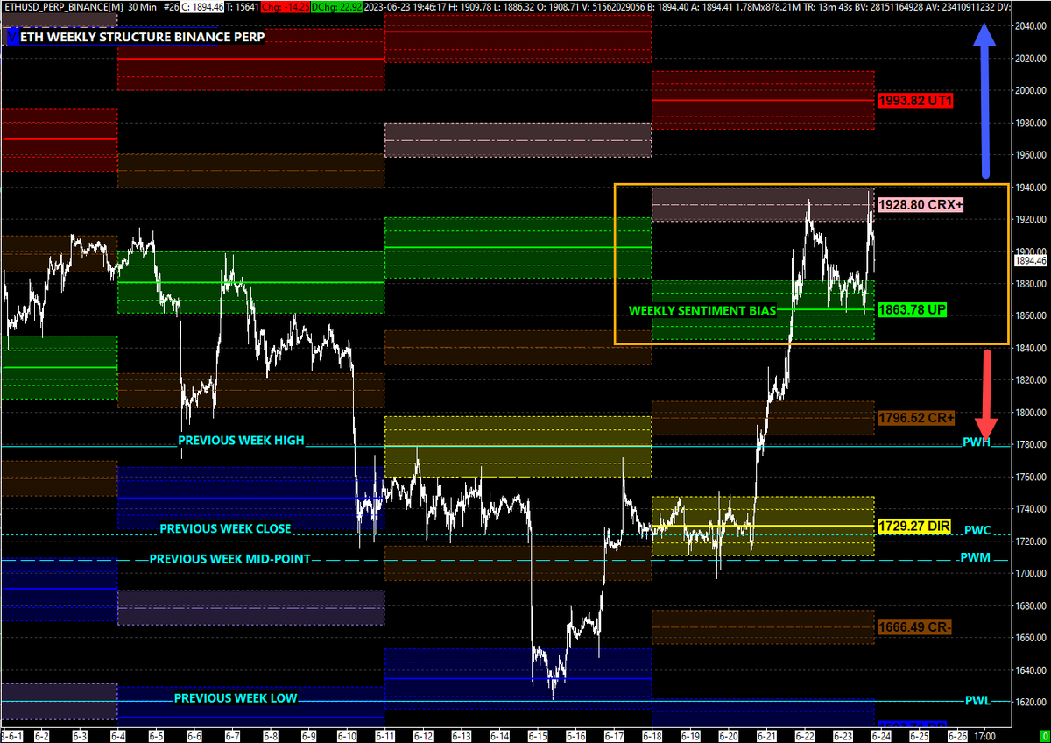Click the 1894.46 current price axis marker
Image resolution: width=1051 pixels, height=743 pixels.
click(x=1032, y=260)
